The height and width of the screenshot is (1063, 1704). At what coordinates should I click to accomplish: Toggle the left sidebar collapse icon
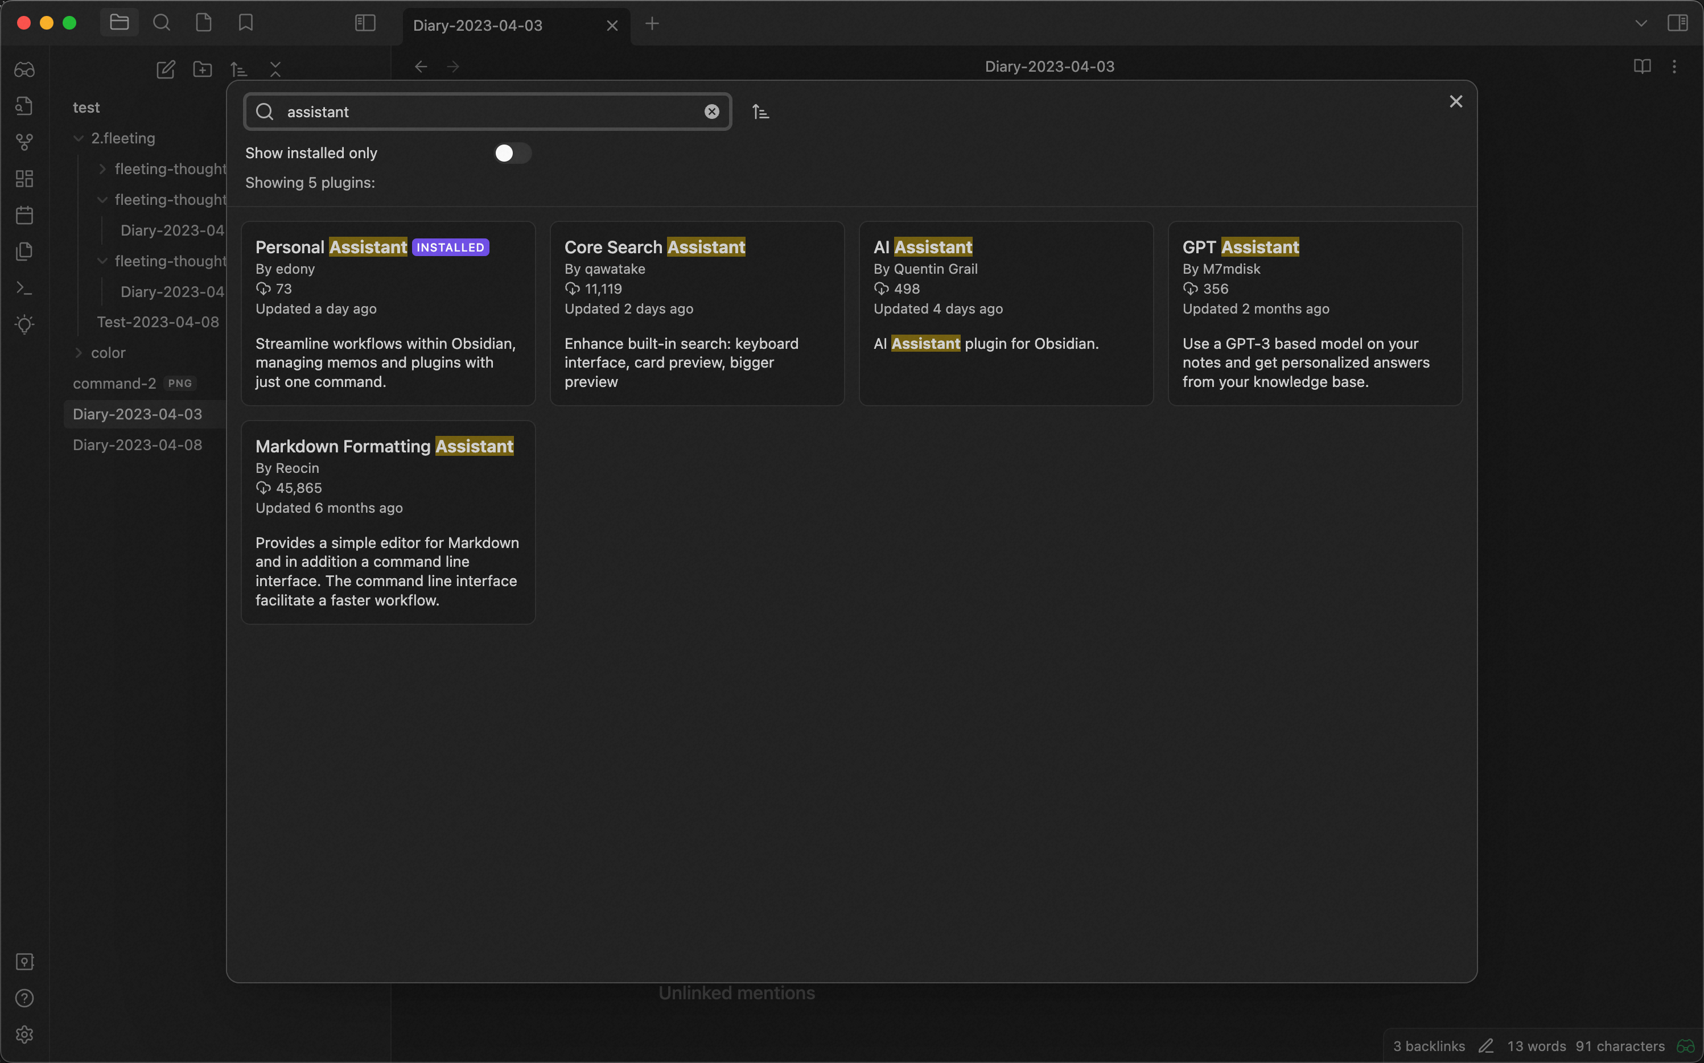365,23
